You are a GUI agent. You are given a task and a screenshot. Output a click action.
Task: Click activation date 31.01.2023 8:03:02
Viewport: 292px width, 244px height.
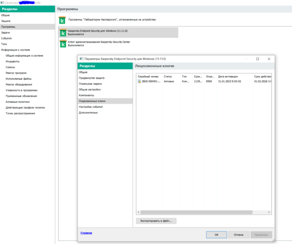[230, 81]
